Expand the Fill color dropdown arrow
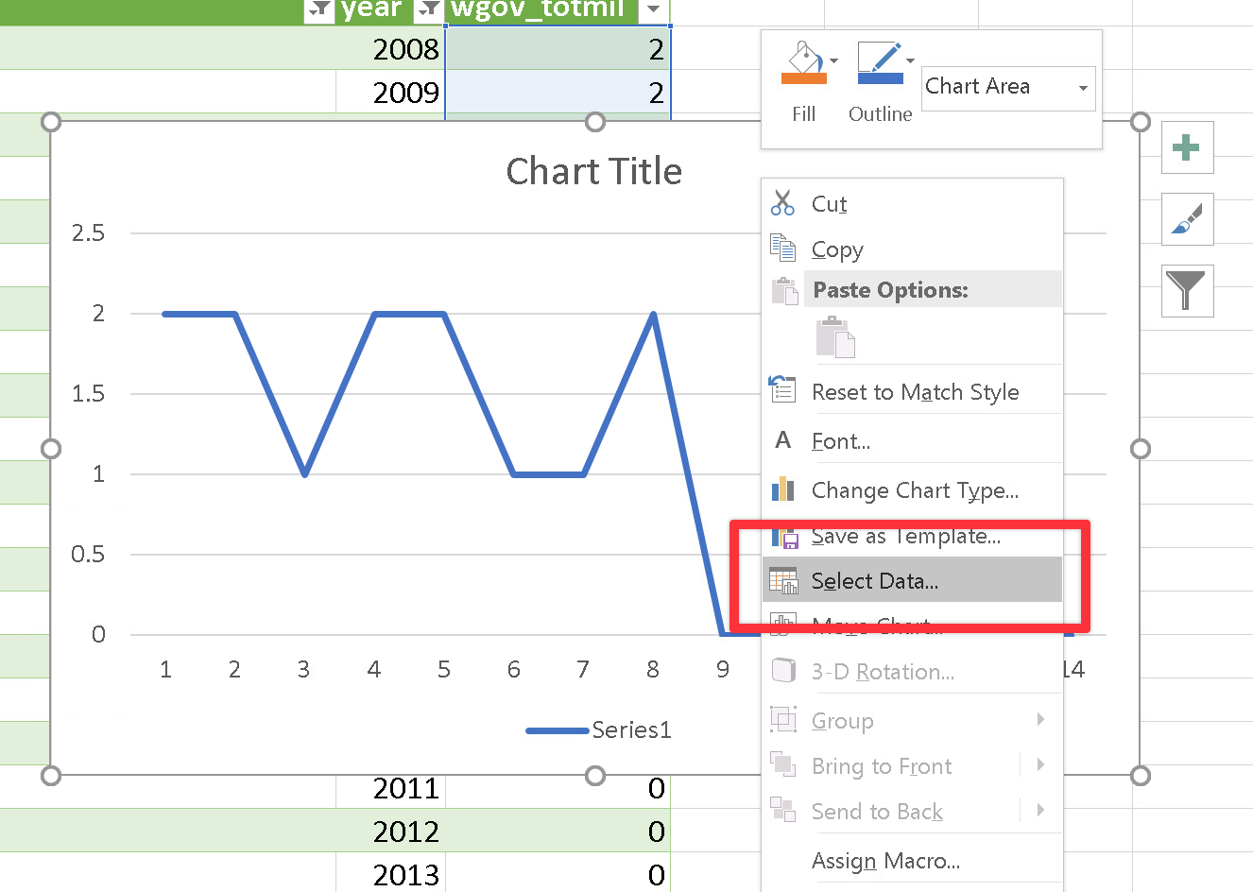The height and width of the screenshot is (892, 1253). 833,61
